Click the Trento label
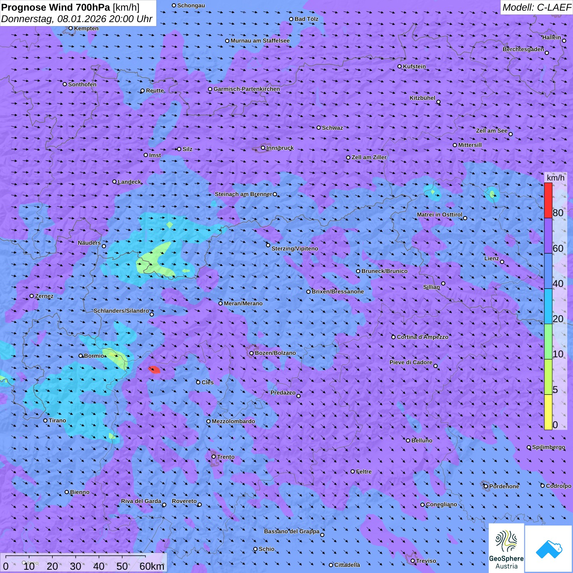The width and height of the screenshot is (573, 573). point(226,457)
